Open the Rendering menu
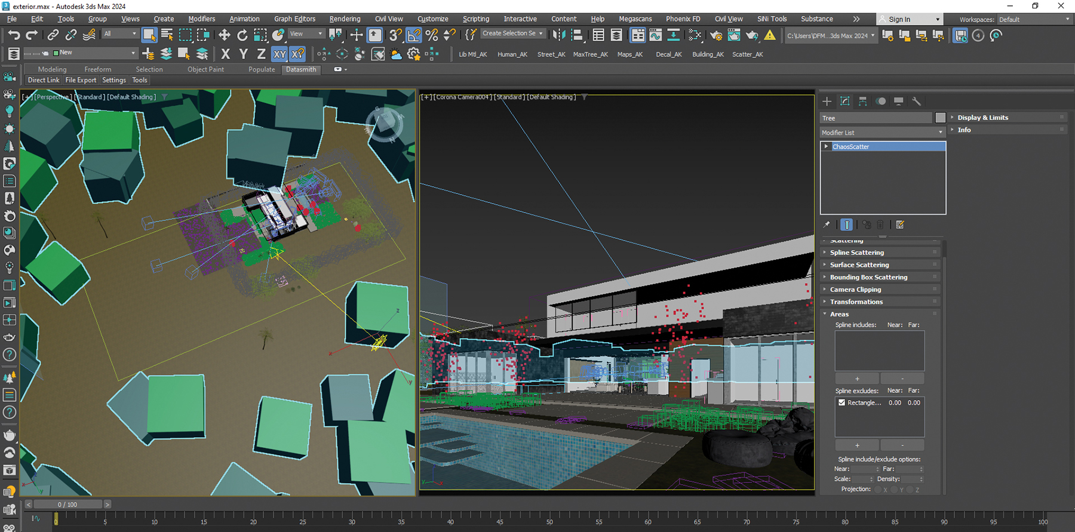Screen dimensions: 1075x532 [345, 19]
